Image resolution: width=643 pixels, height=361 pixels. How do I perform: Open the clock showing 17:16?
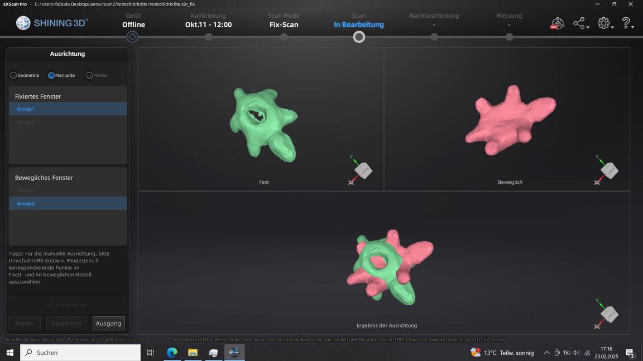click(x=606, y=353)
